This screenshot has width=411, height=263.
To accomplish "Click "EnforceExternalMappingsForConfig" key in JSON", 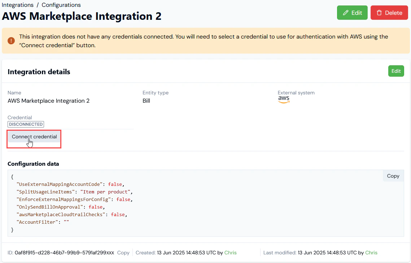I will (64, 199).
